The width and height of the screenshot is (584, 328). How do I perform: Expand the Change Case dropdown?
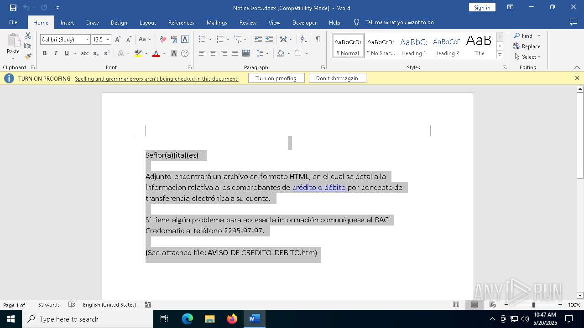tap(150, 40)
